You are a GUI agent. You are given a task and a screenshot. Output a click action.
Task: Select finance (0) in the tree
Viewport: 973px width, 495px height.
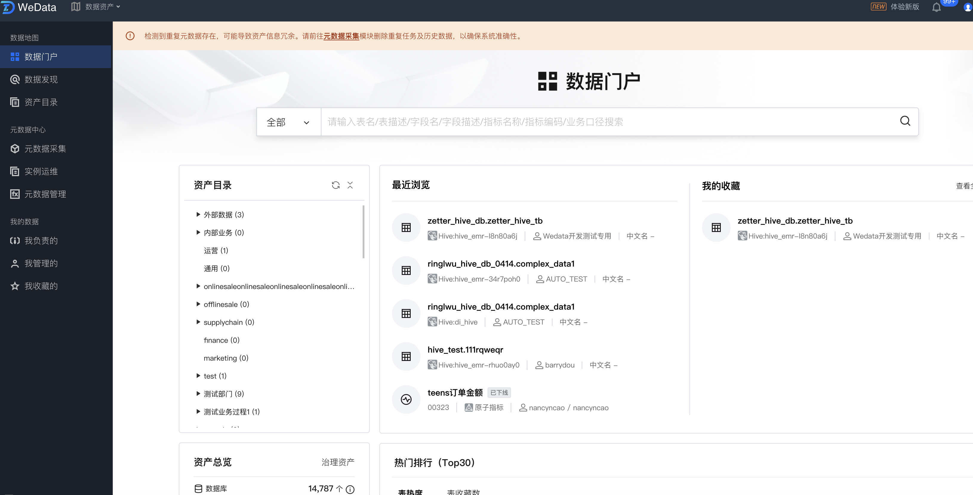[221, 340]
